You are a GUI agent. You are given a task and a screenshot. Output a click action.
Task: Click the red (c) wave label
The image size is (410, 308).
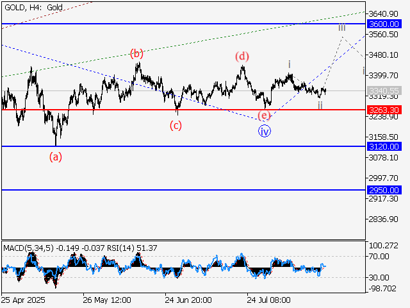[x=176, y=125]
